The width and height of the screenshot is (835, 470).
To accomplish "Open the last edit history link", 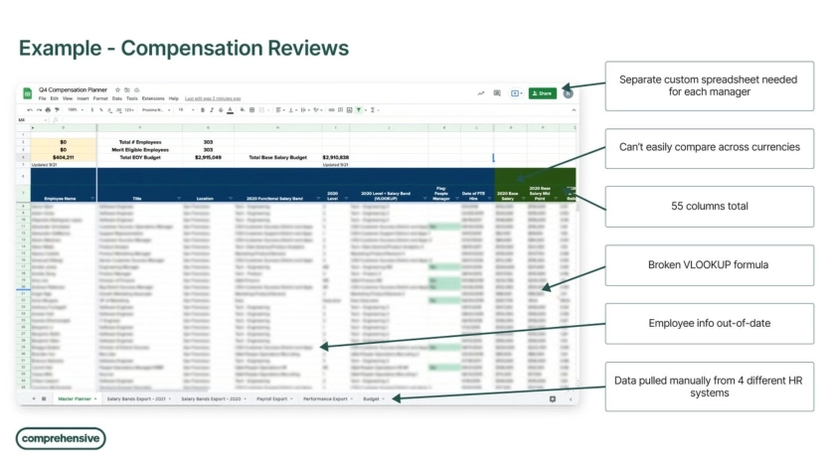I will click(213, 99).
